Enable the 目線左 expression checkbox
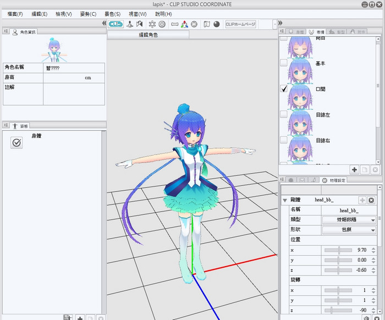This screenshot has height=320, width=385. [x=284, y=114]
